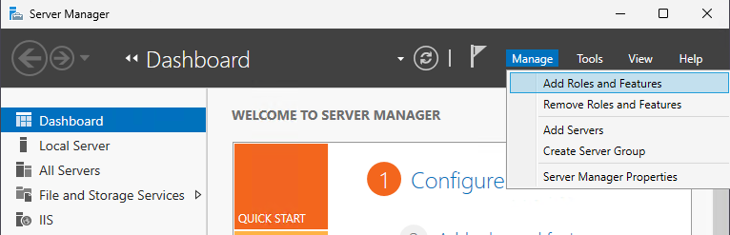Click the orange step 1 circle
Screen dimensions: 730x235
coord(384,180)
